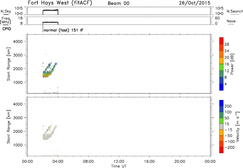
Task: Click the date '26/Oct/2015'
Action: 195,3
